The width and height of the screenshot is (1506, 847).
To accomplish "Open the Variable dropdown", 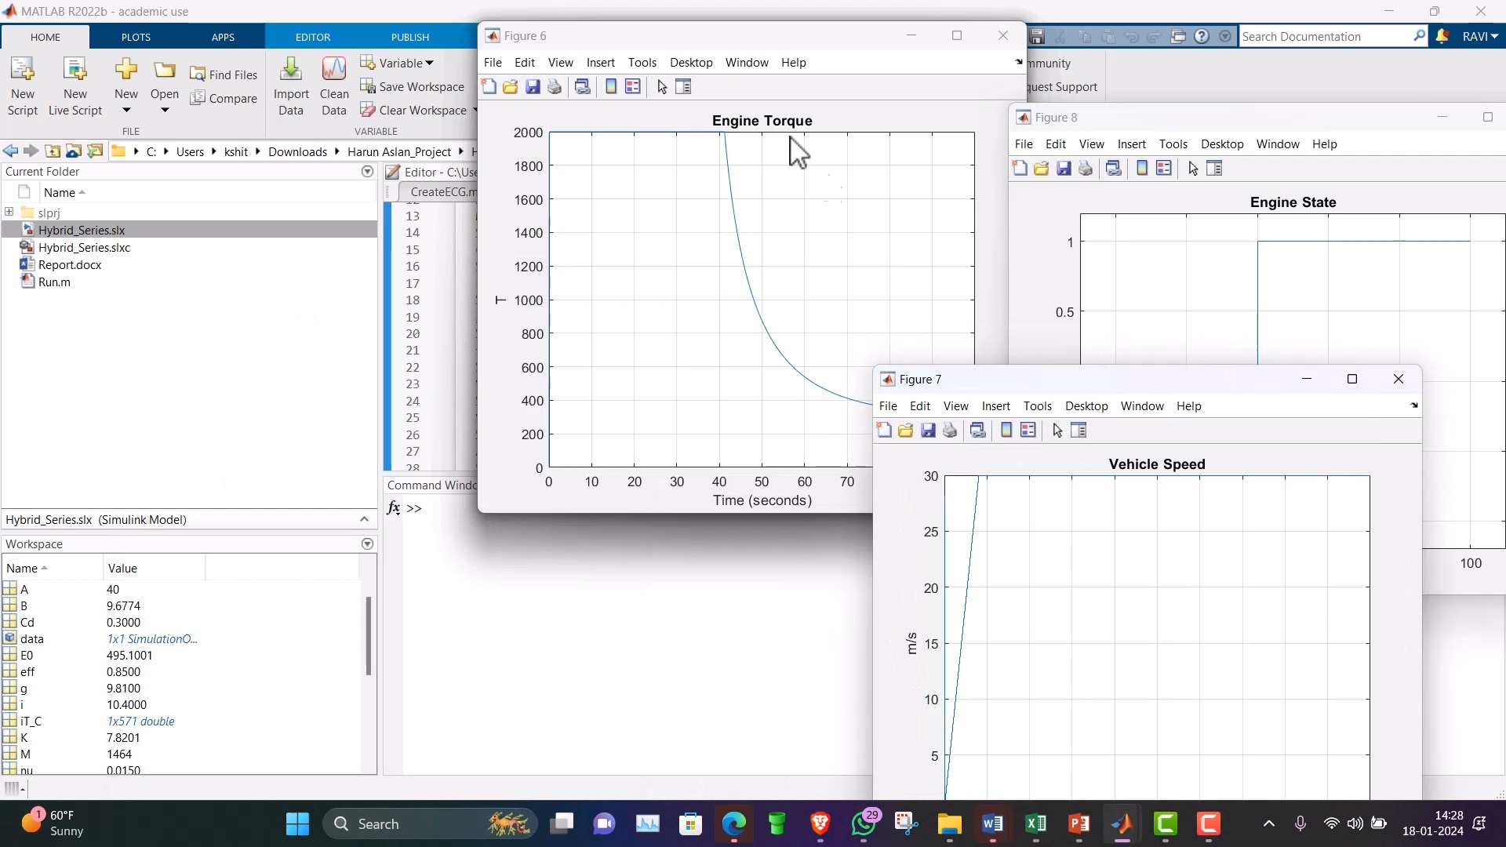I will pos(397,63).
